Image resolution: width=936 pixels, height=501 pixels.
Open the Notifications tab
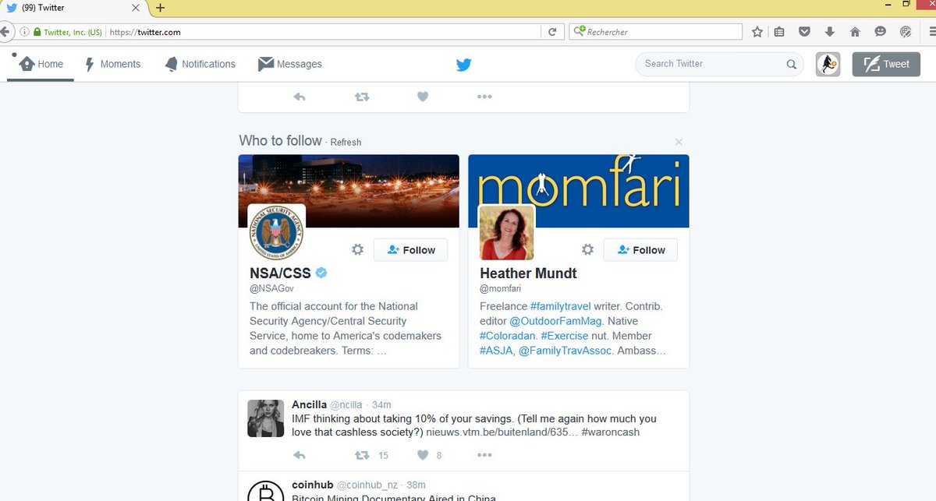point(200,64)
